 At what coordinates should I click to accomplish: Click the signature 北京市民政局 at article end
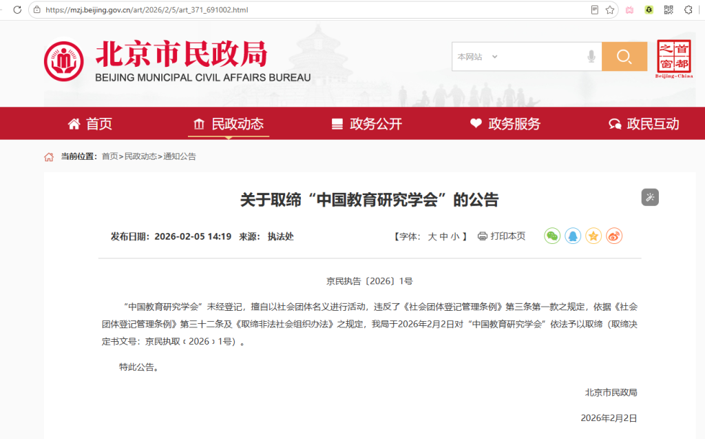[x=611, y=393]
